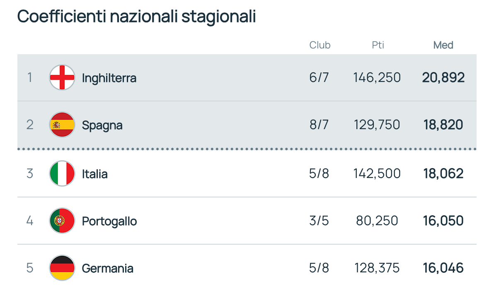Click Italia's points value 142,500

click(377, 173)
